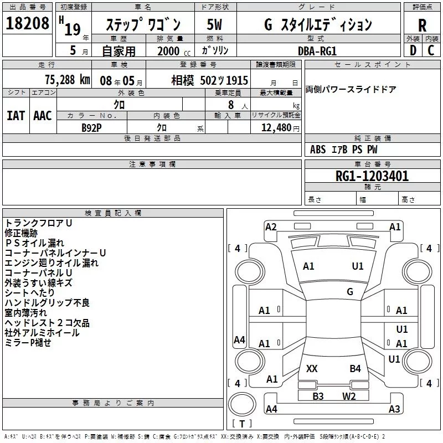Click the note 室内薄汚れ
Viewport: 443px width, 443px height.
pyautogui.click(x=25, y=313)
